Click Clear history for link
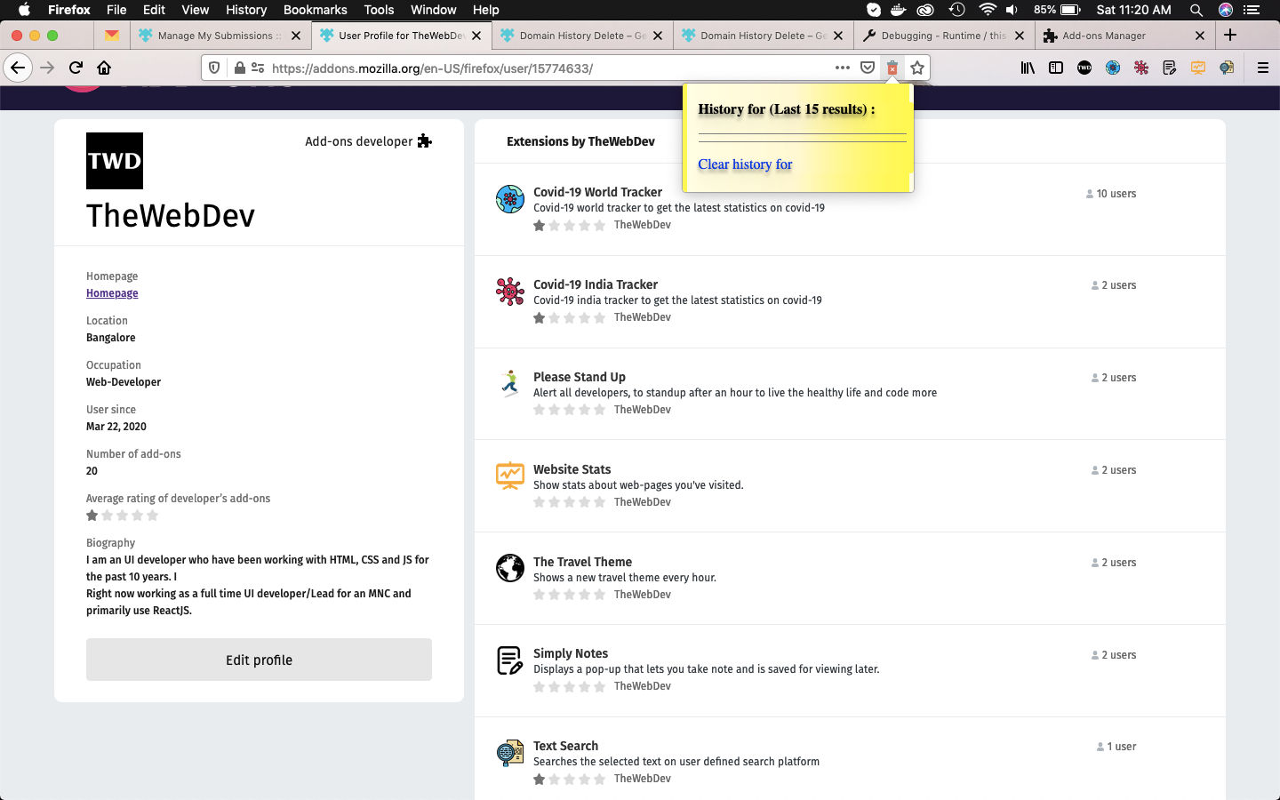Image resolution: width=1280 pixels, height=800 pixels. tap(745, 164)
